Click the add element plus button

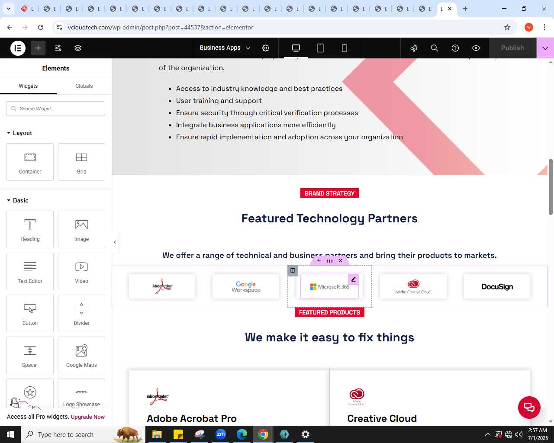pyautogui.click(x=38, y=48)
